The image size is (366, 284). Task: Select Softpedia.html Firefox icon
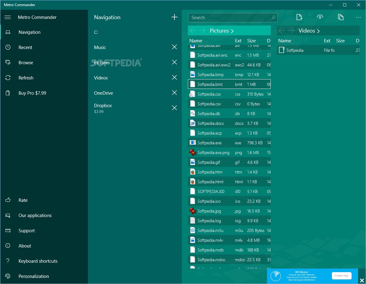(192, 181)
